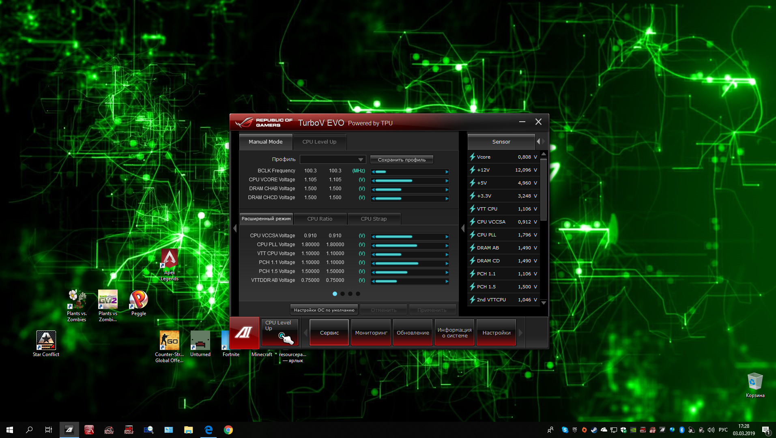Click the Bluetooth tray icon
This screenshot has width=776, height=438.
(x=681, y=430)
